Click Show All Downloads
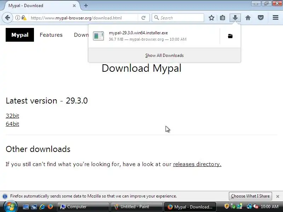This screenshot has width=283, height=212. coord(164,55)
